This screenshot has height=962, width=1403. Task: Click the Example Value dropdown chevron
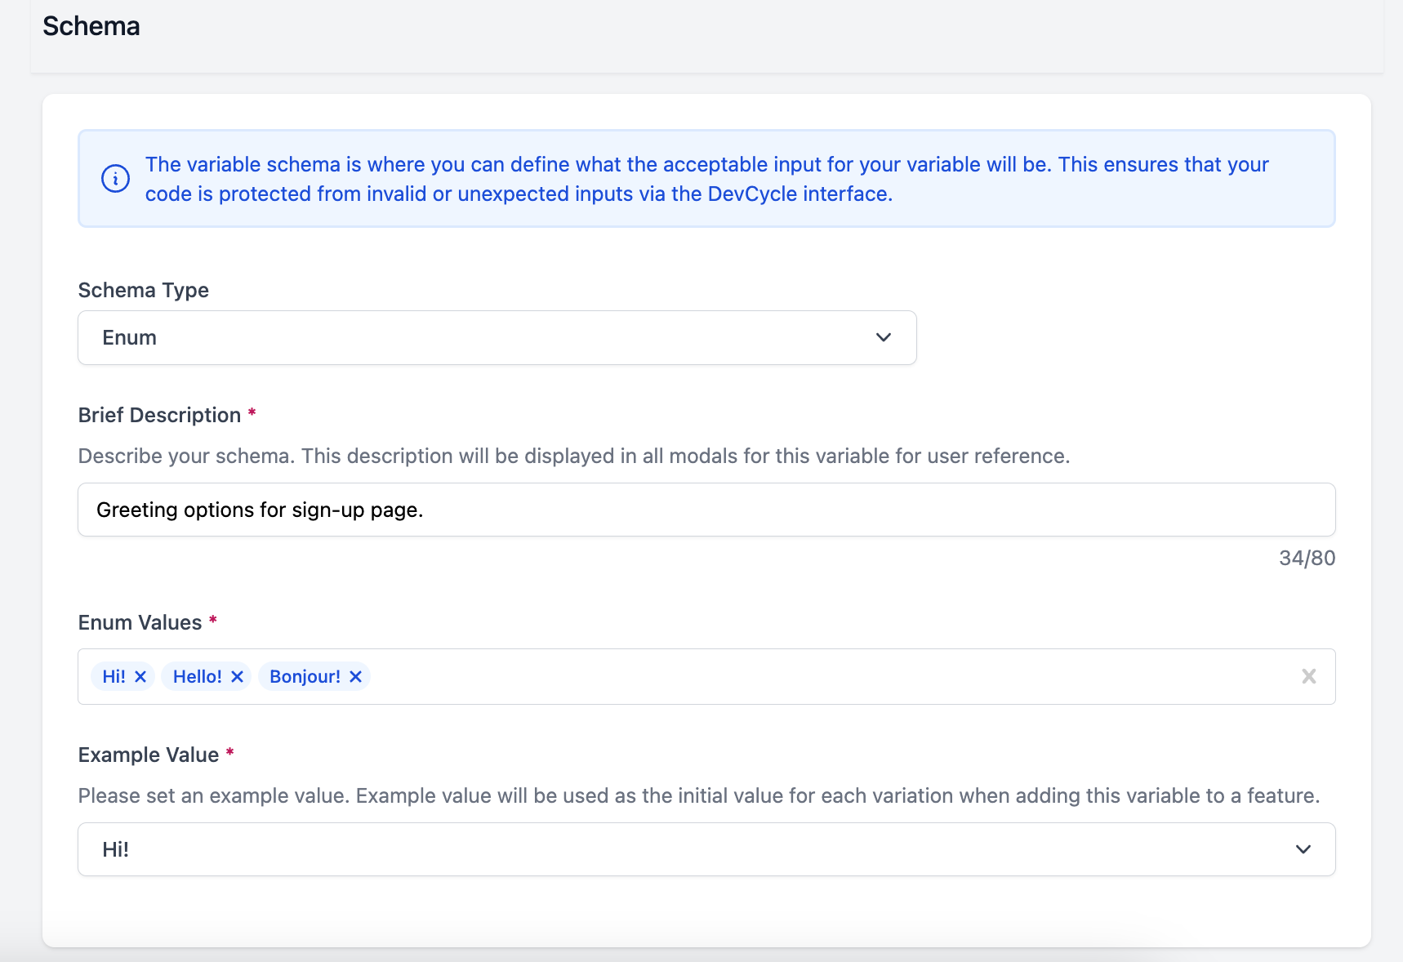coord(1303,849)
